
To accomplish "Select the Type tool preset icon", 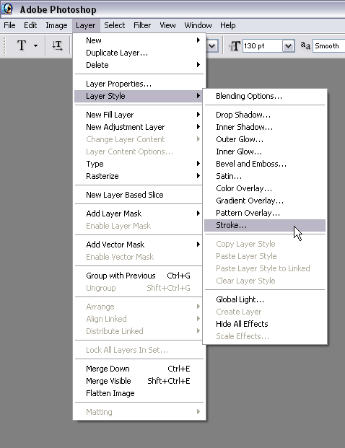I will (22, 45).
